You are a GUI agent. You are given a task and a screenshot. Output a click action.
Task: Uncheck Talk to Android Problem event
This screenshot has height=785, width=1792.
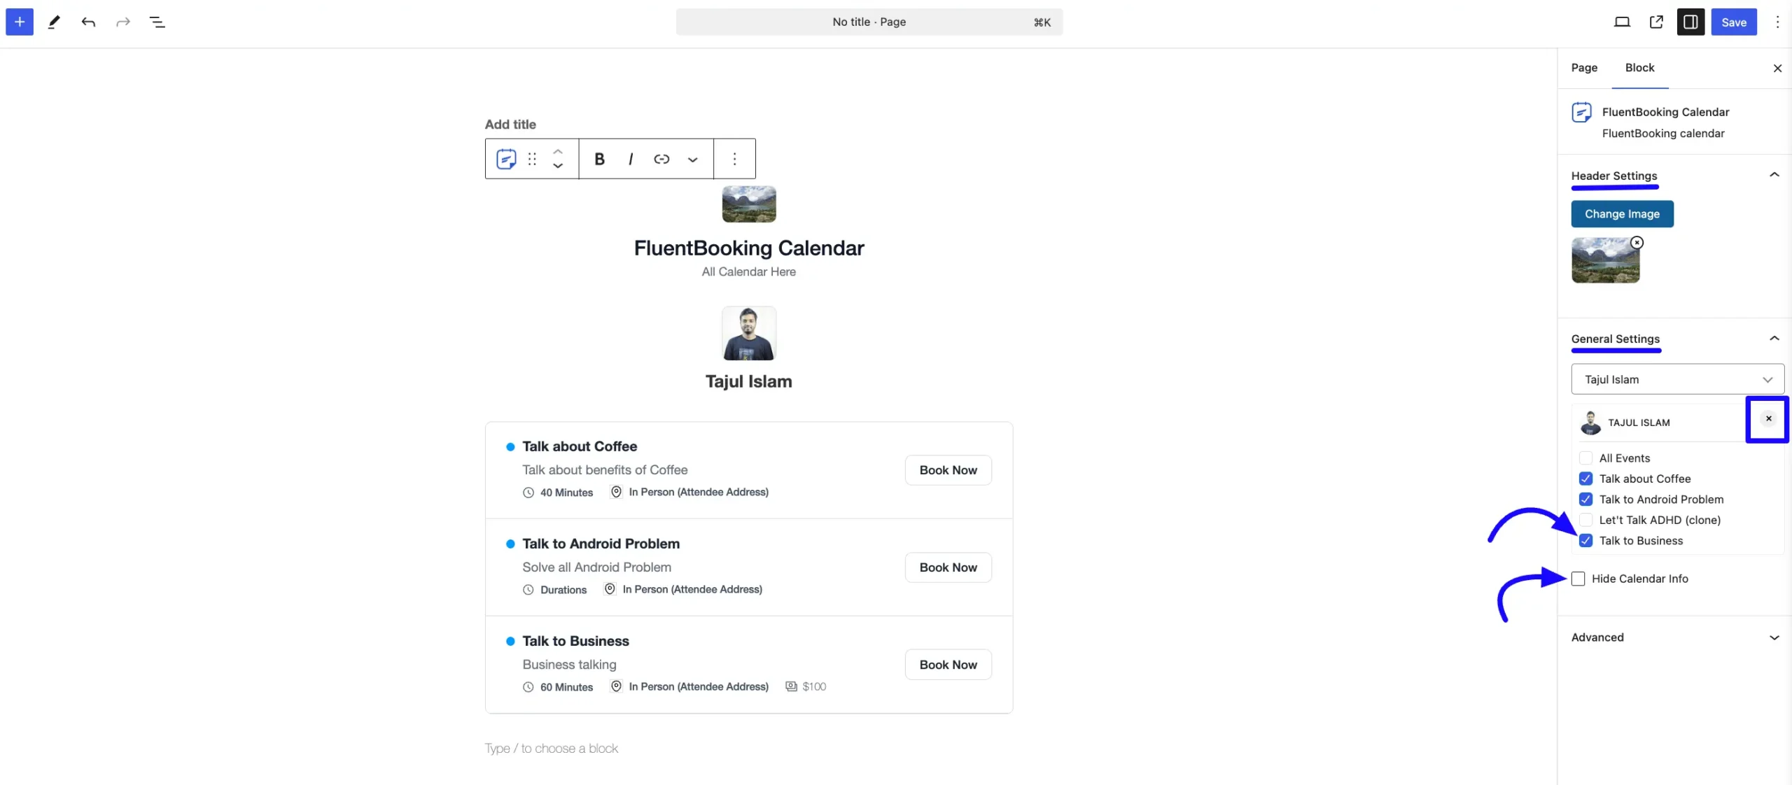(1586, 500)
